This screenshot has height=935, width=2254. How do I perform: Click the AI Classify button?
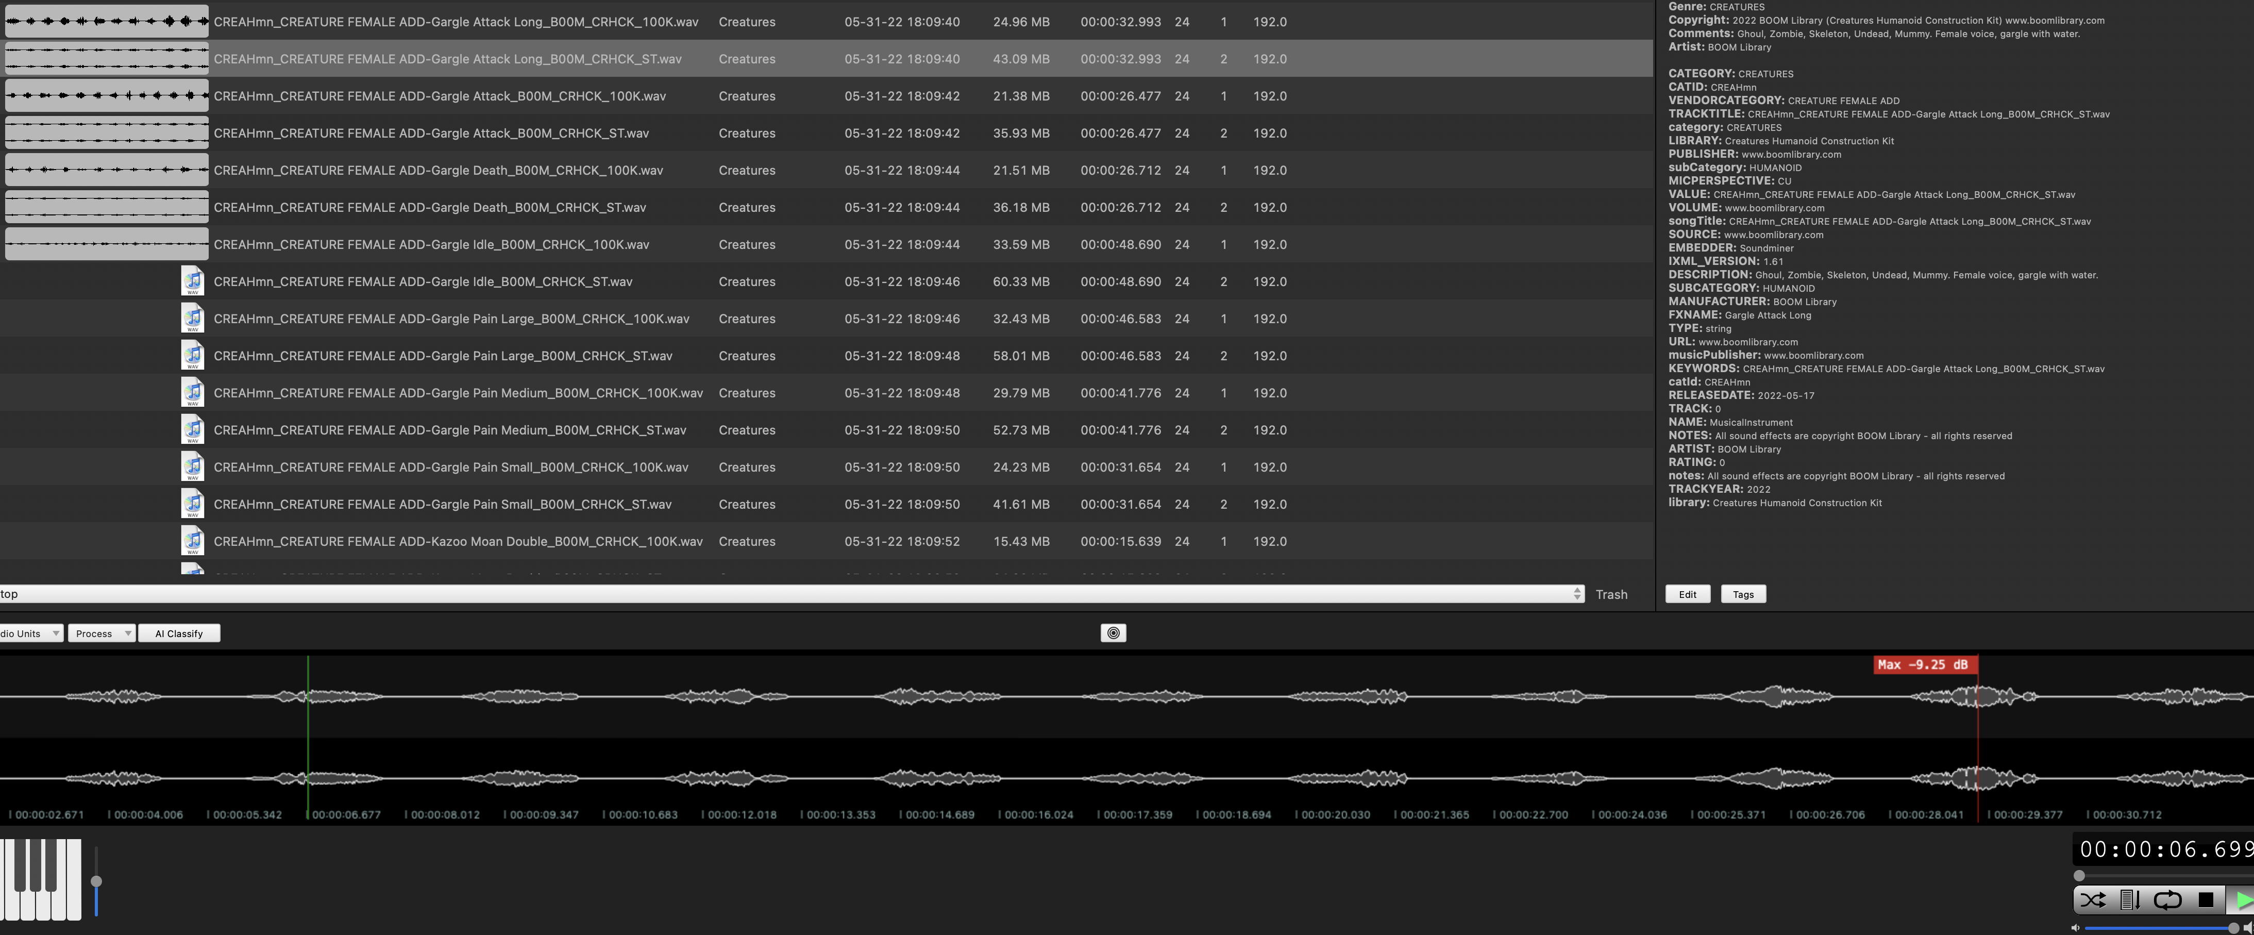click(178, 634)
